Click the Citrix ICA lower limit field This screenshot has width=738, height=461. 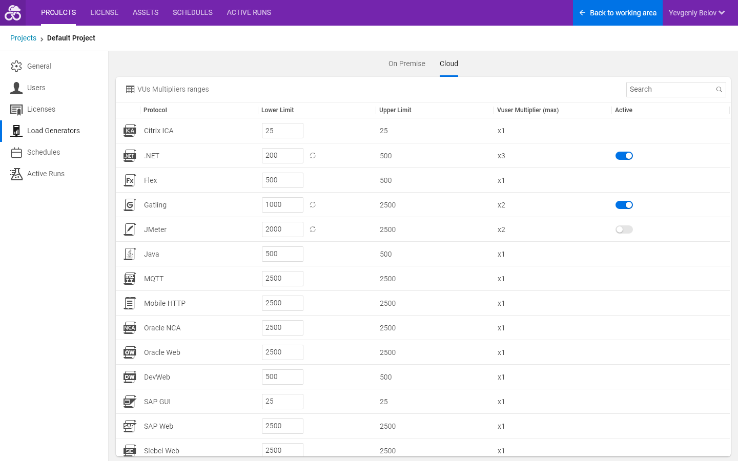282,131
